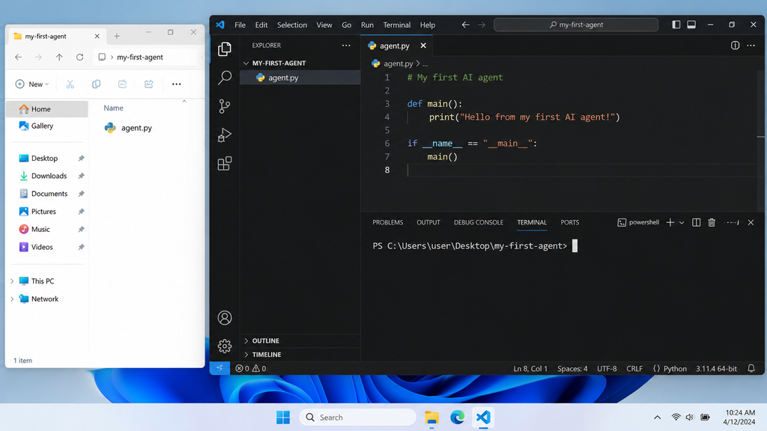Select Downloads in File Explorer sidebar

click(47, 176)
